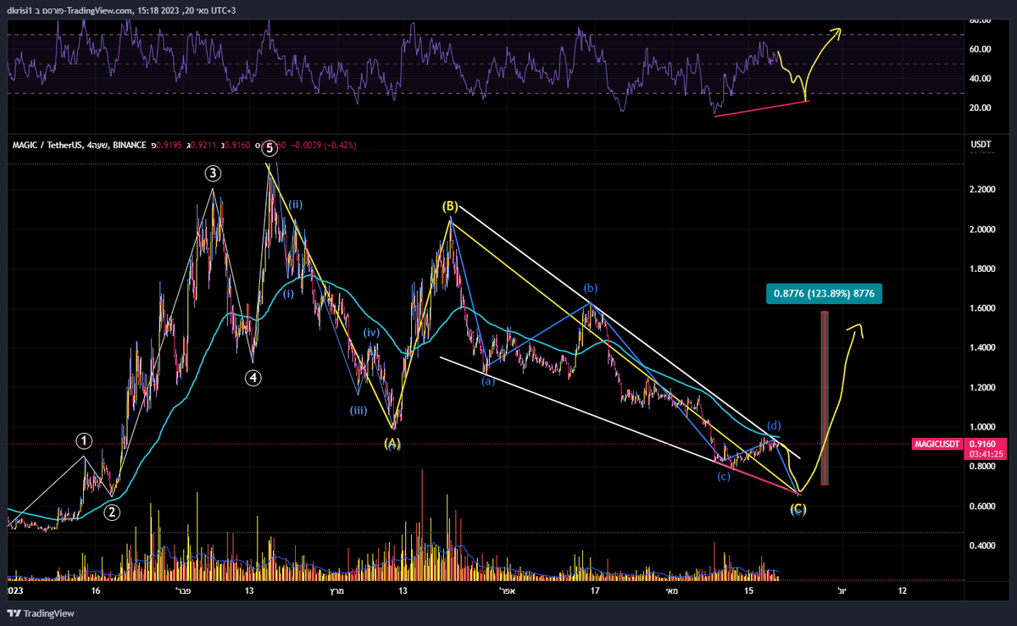Click 0.6000 on the price axis

tap(983, 507)
